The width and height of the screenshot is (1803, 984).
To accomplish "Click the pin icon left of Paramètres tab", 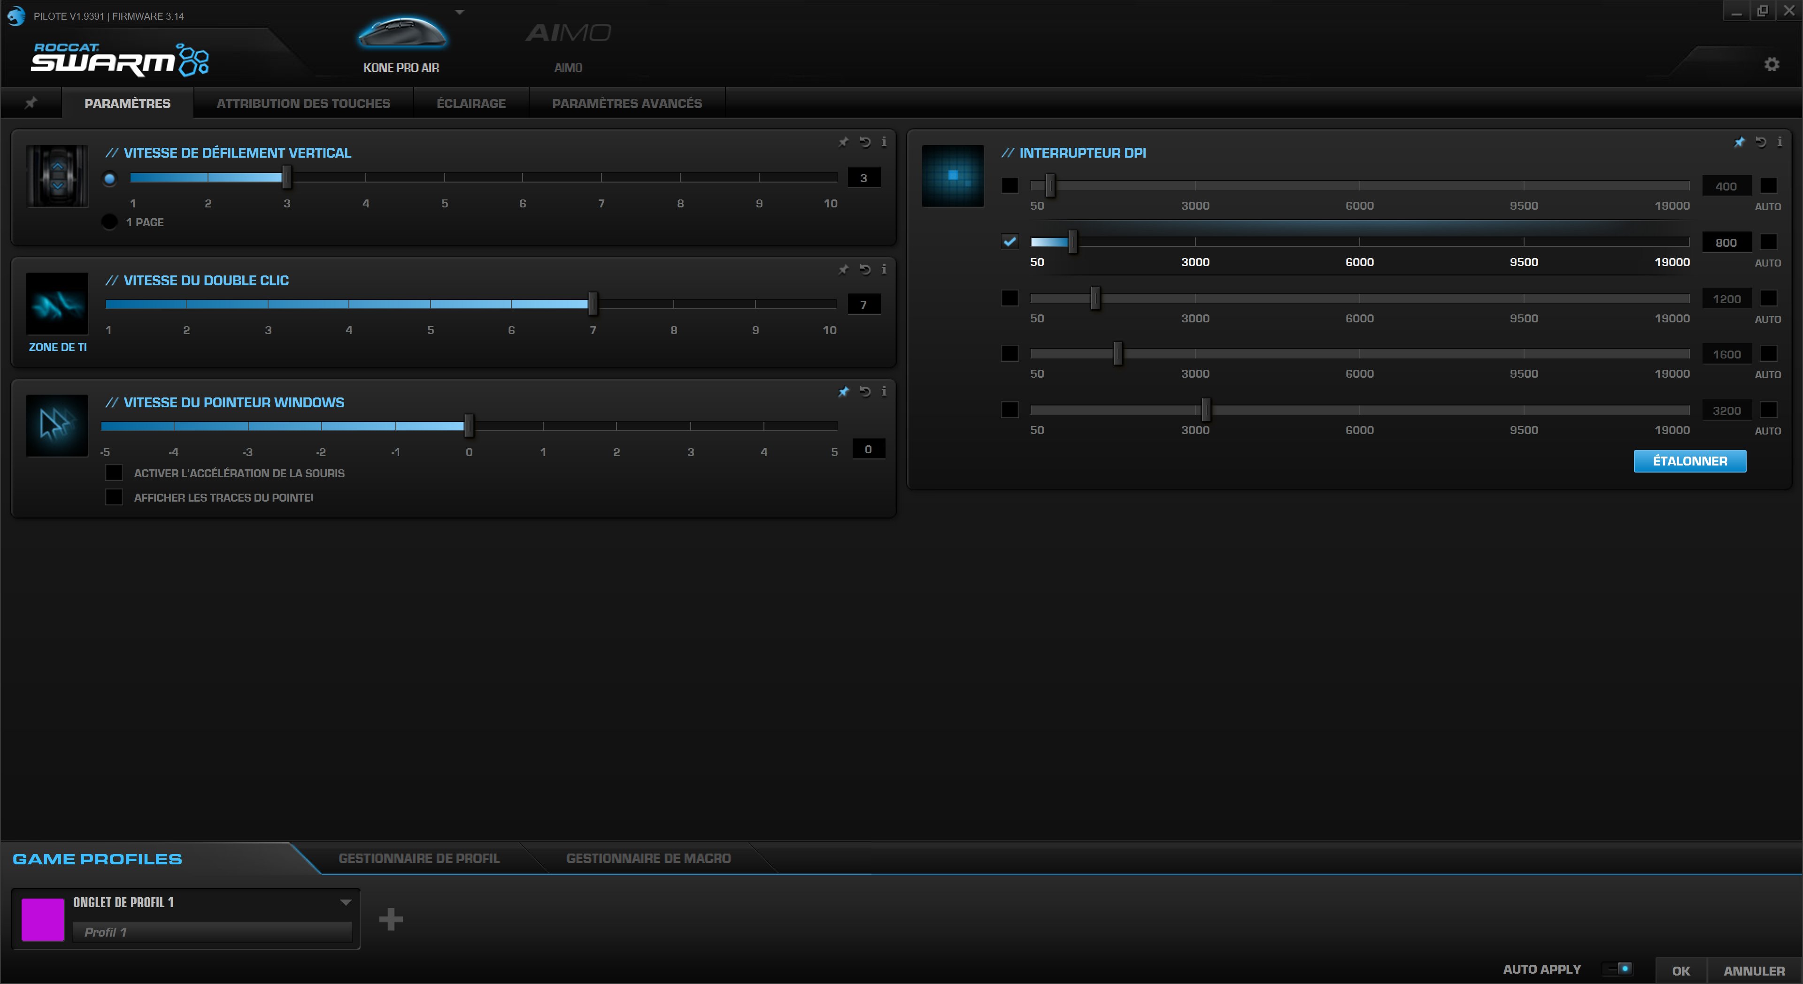I will coord(31,103).
